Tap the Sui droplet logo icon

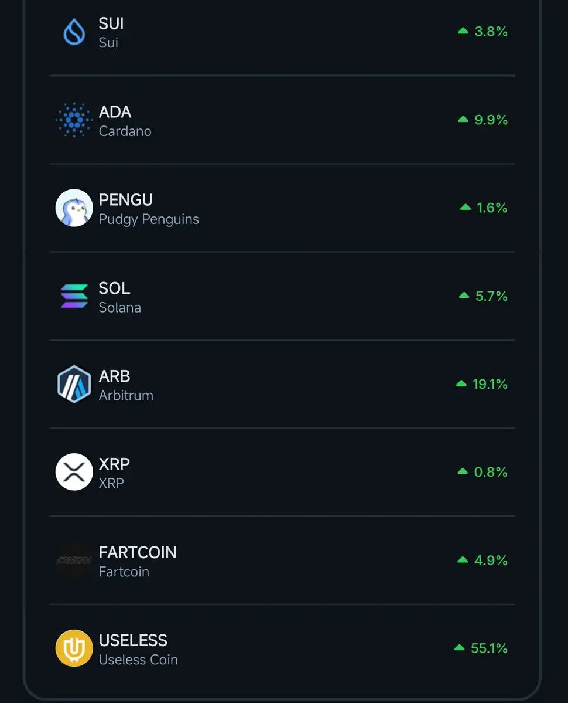click(x=74, y=32)
